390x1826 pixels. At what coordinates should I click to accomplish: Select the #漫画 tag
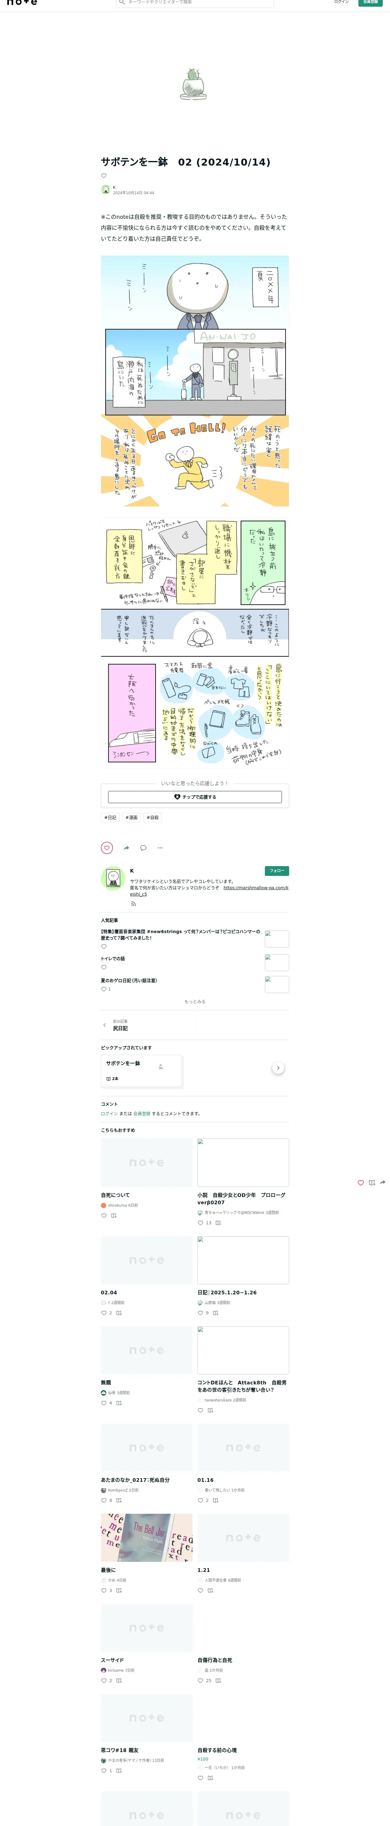[132, 817]
